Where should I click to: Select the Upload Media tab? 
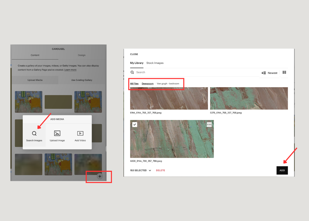35,80
